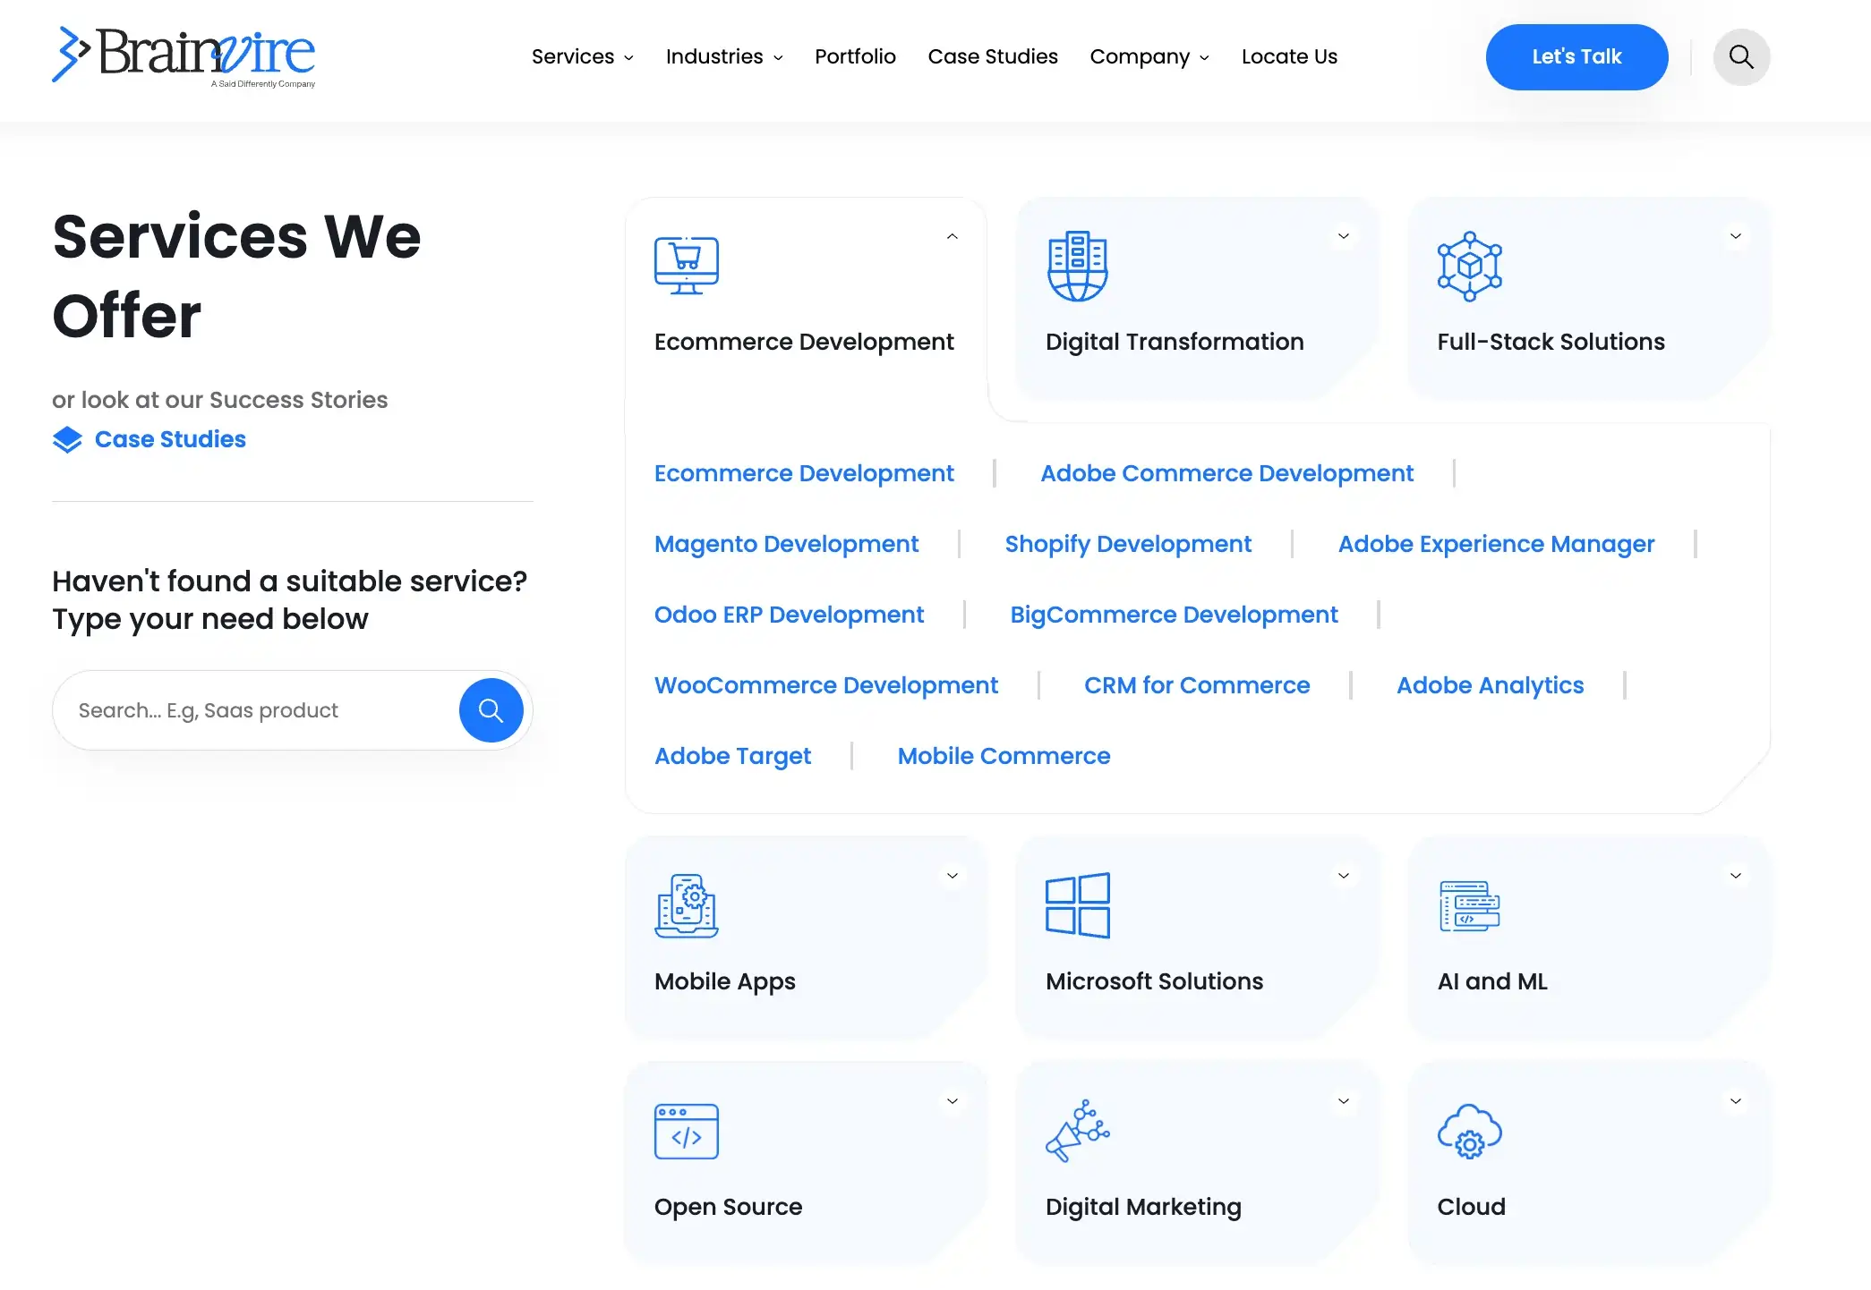The height and width of the screenshot is (1290, 1871).
Task: Open the Company navigation menu
Action: tap(1149, 56)
